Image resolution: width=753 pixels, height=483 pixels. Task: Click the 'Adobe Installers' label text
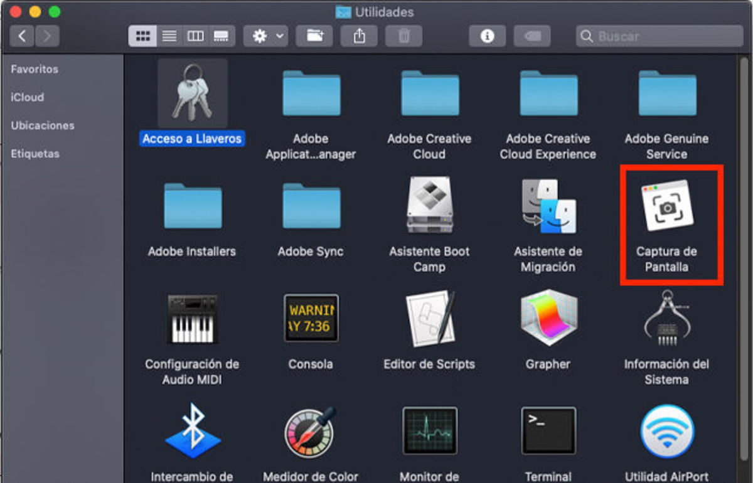192,252
